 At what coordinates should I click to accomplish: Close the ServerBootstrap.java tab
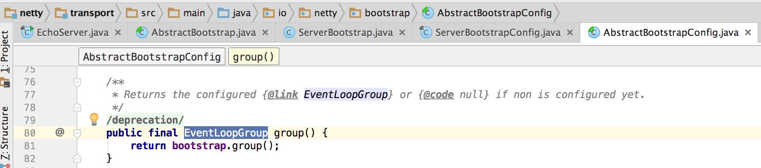pyautogui.click(x=402, y=32)
